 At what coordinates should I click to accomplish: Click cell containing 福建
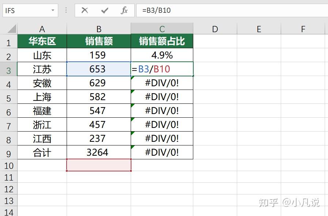42,111
